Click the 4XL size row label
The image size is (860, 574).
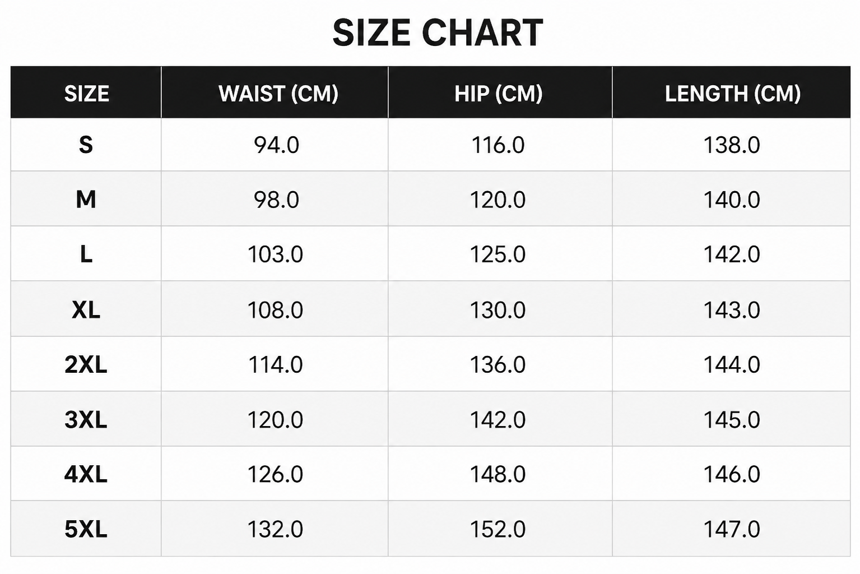(86, 474)
